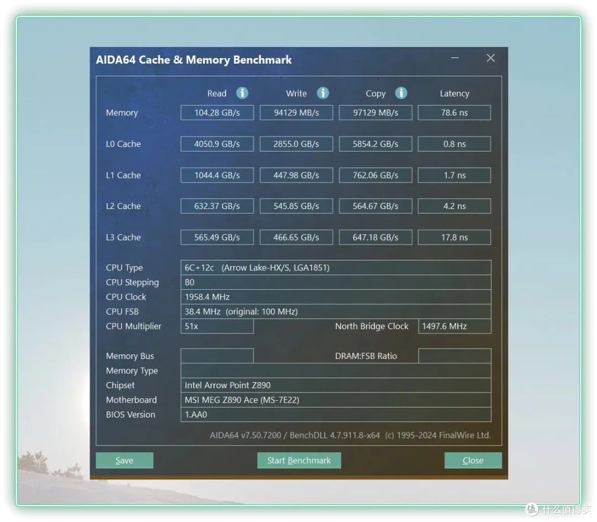Click the Close button at bottom right

click(x=473, y=460)
